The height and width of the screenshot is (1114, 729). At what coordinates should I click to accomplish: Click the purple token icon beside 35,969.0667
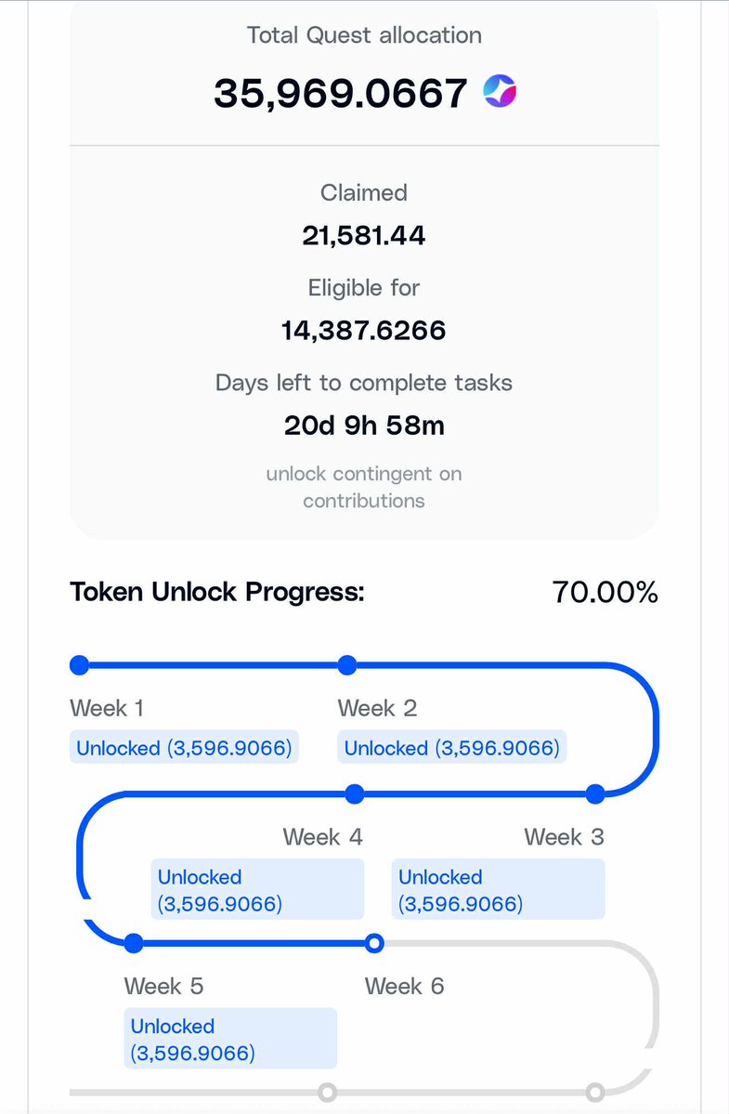(x=501, y=92)
